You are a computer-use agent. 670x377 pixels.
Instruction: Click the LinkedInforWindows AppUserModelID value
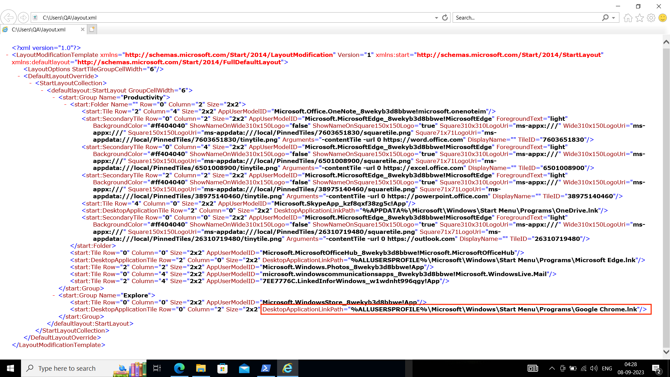351,281
